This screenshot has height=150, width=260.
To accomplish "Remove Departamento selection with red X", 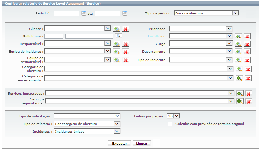I will click(x=247, y=52).
